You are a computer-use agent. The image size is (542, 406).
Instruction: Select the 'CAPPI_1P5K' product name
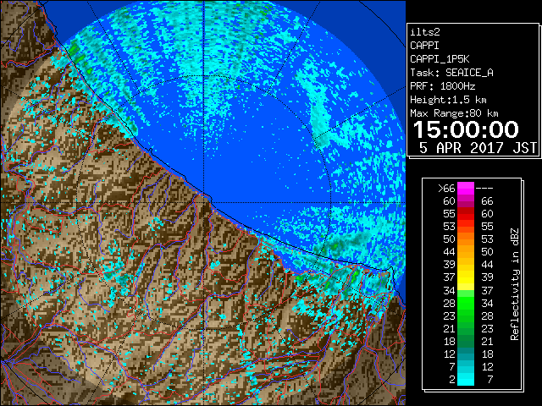tap(440, 59)
